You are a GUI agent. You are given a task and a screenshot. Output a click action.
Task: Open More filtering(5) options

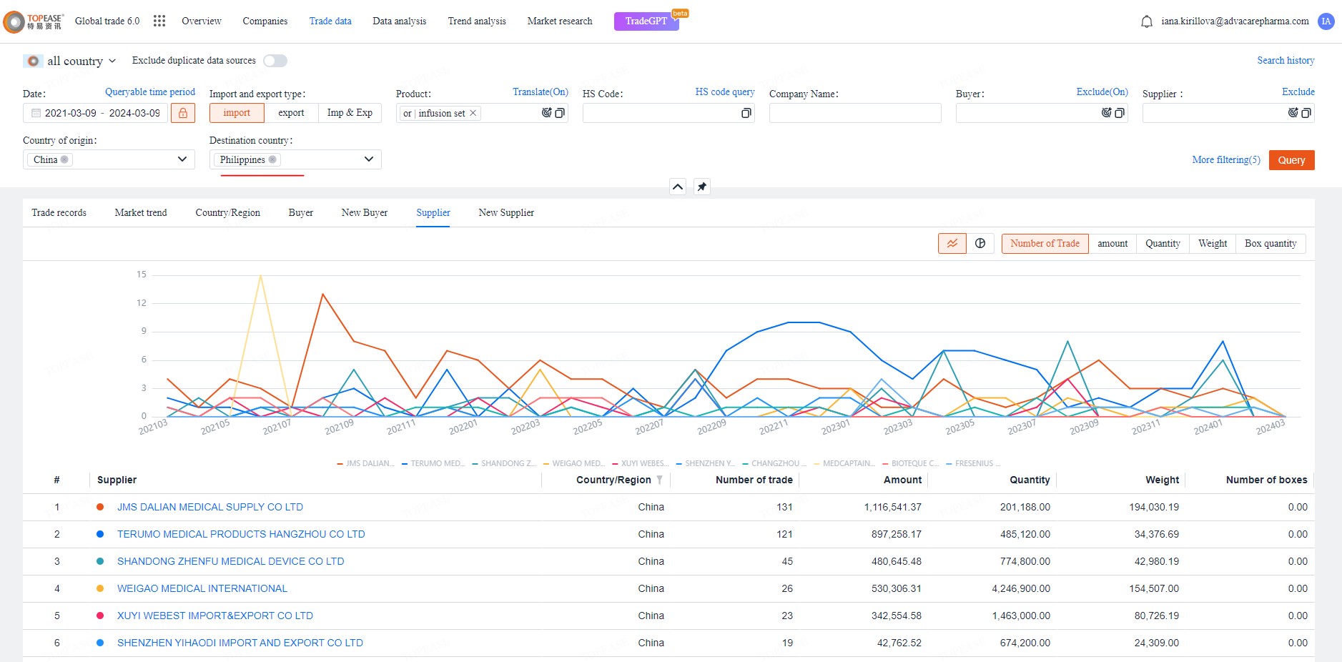pyautogui.click(x=1226, y=160)
